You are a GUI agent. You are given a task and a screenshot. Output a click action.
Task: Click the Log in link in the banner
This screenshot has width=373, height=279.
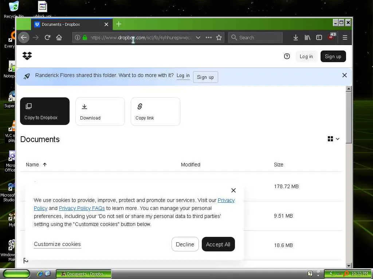[x=183, y=76]
